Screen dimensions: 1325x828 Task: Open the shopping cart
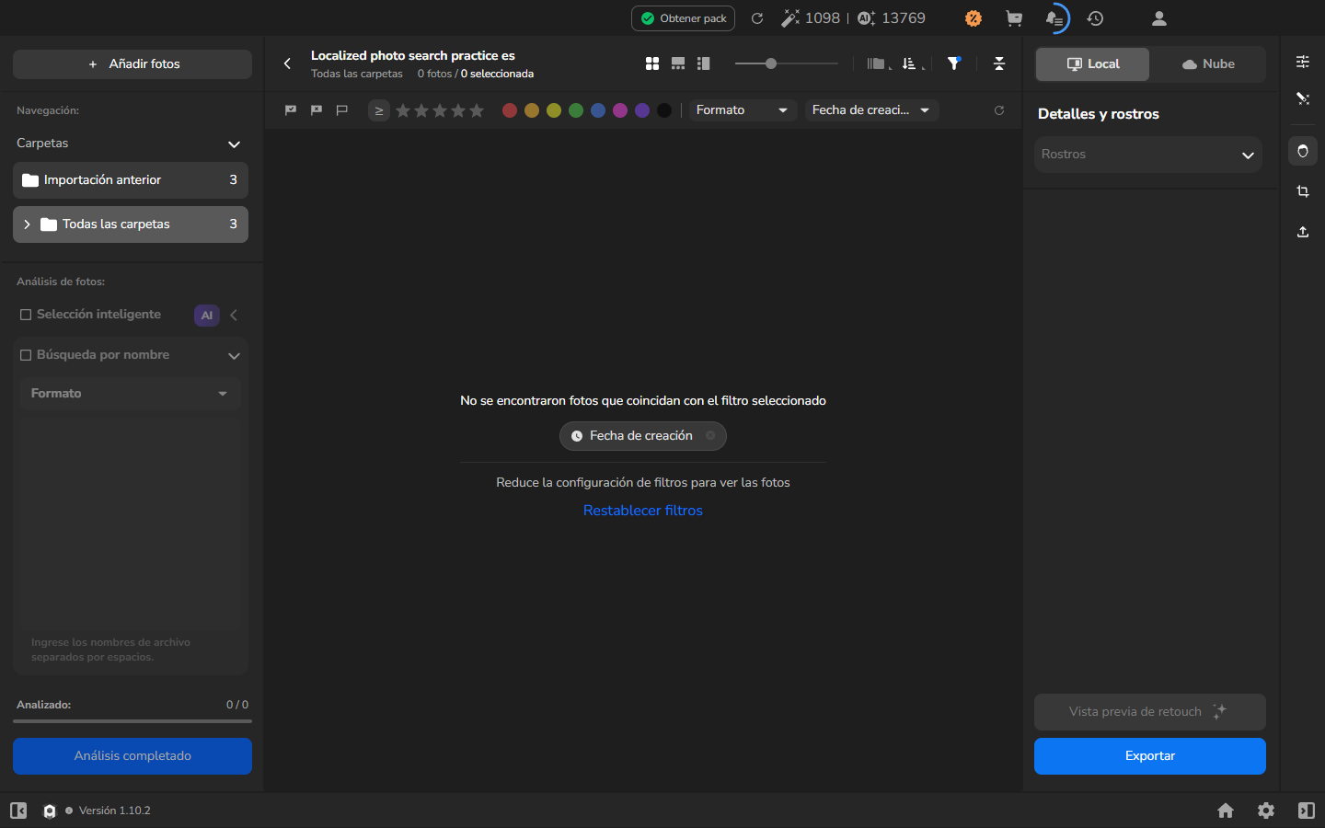pyautogui.click(x=1014, y=18)
